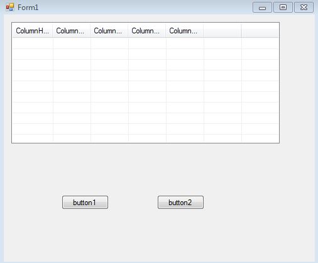318x263 pixels.
Task: Select first row cell in second column
Action: (x=72, y=43)
